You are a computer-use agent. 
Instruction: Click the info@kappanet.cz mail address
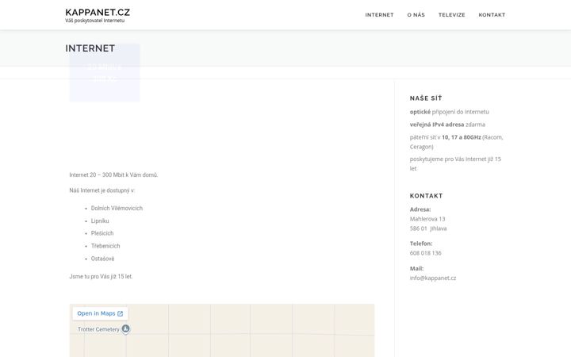(433, 278)
